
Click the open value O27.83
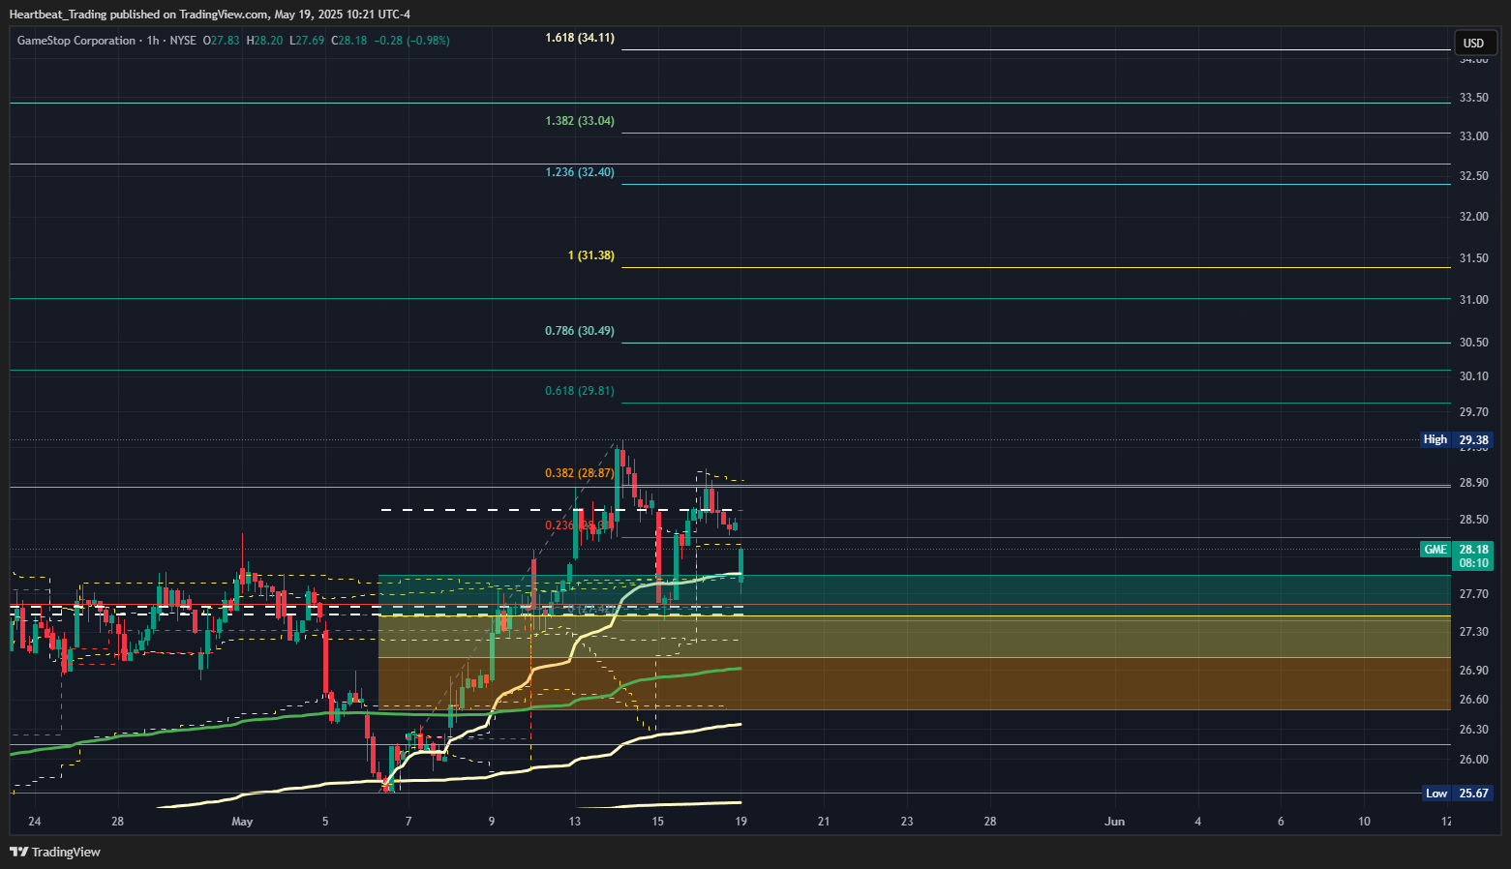click(x=221, y=41)
